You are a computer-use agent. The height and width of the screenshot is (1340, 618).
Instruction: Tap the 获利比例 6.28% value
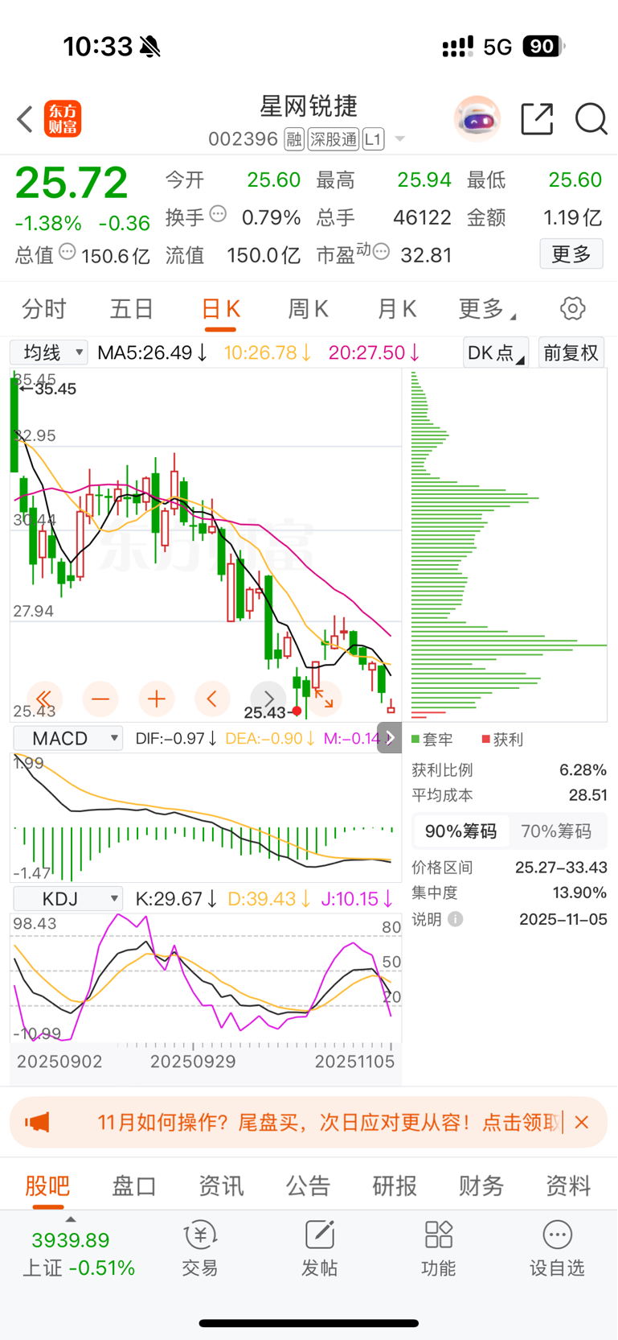tap(583, 770)
